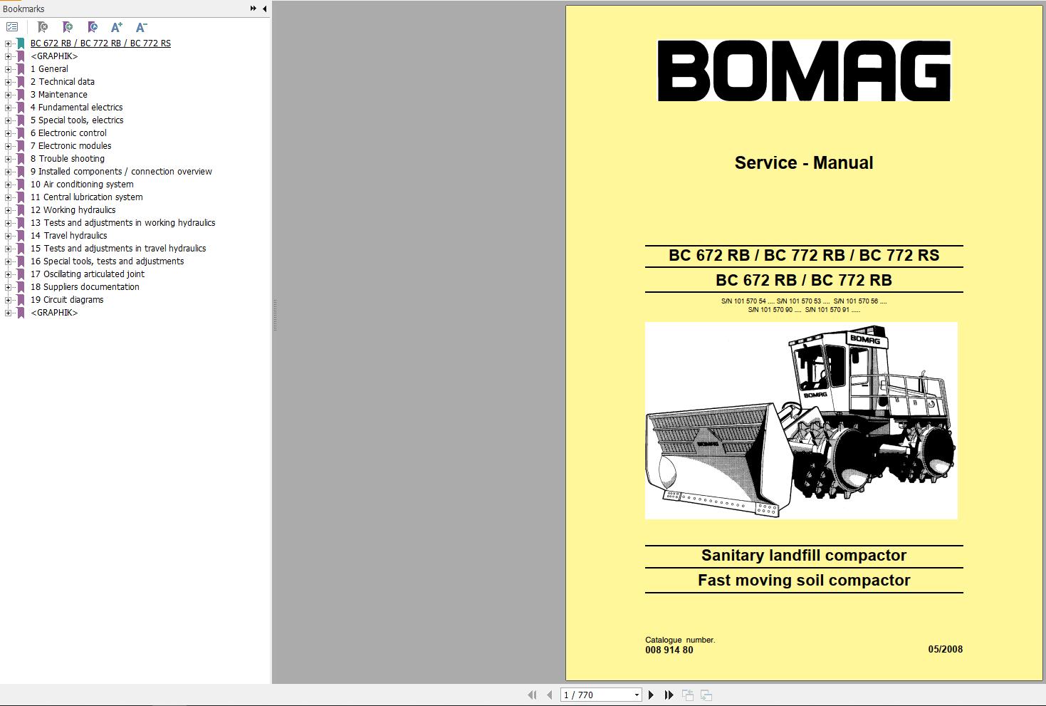The image size is (1046, 706).
Task: Open bookmark 16 Special tools, tests and adjustments
Action: [x=108, y=261]
